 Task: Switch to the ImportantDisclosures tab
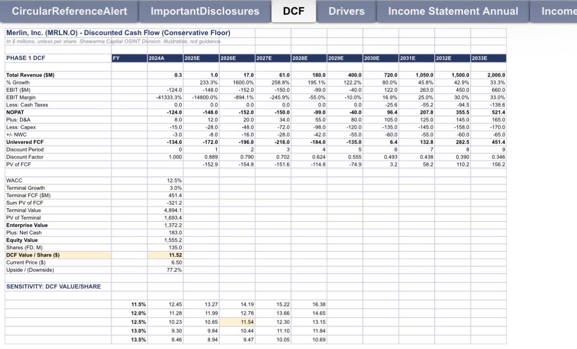click(205, 11)
